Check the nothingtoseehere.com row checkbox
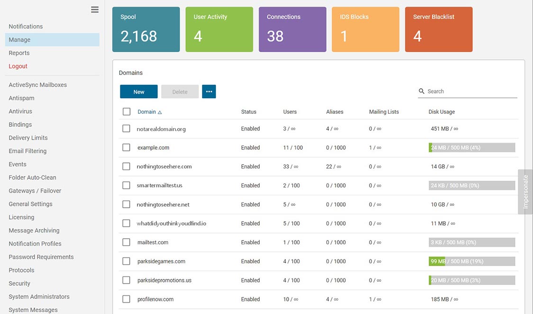The image size is (533, 314). point(126,166)
